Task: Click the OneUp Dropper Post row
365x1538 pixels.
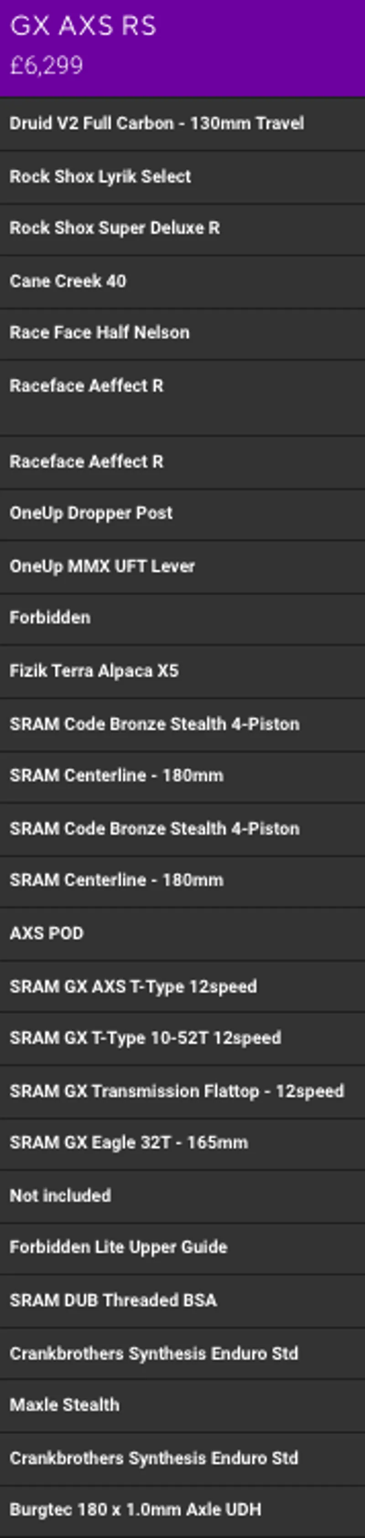Action: pyautogui.click(x=91, y=513)
